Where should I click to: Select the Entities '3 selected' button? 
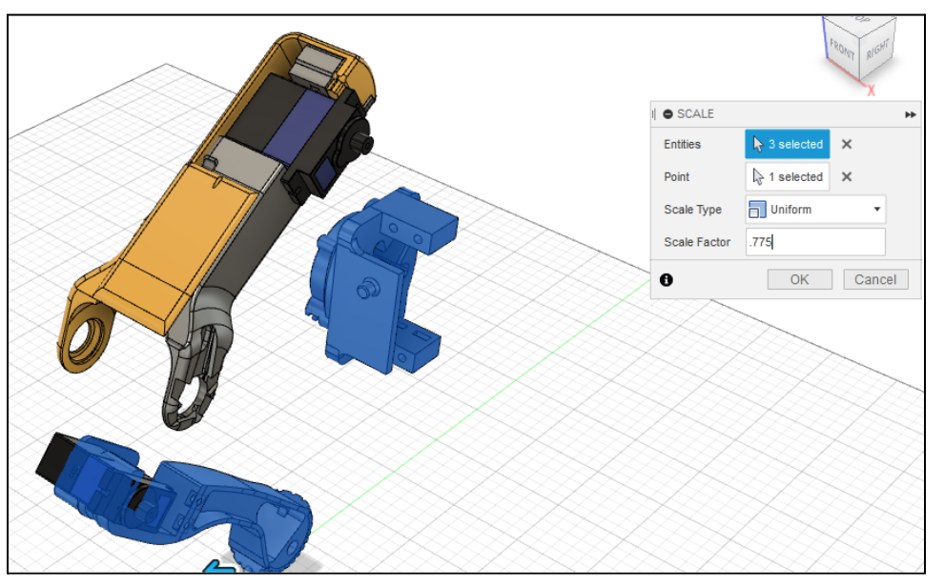[x=788, y=144]
